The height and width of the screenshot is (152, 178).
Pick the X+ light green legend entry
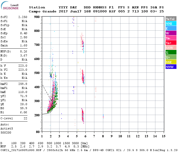click(x=171, y=57)
